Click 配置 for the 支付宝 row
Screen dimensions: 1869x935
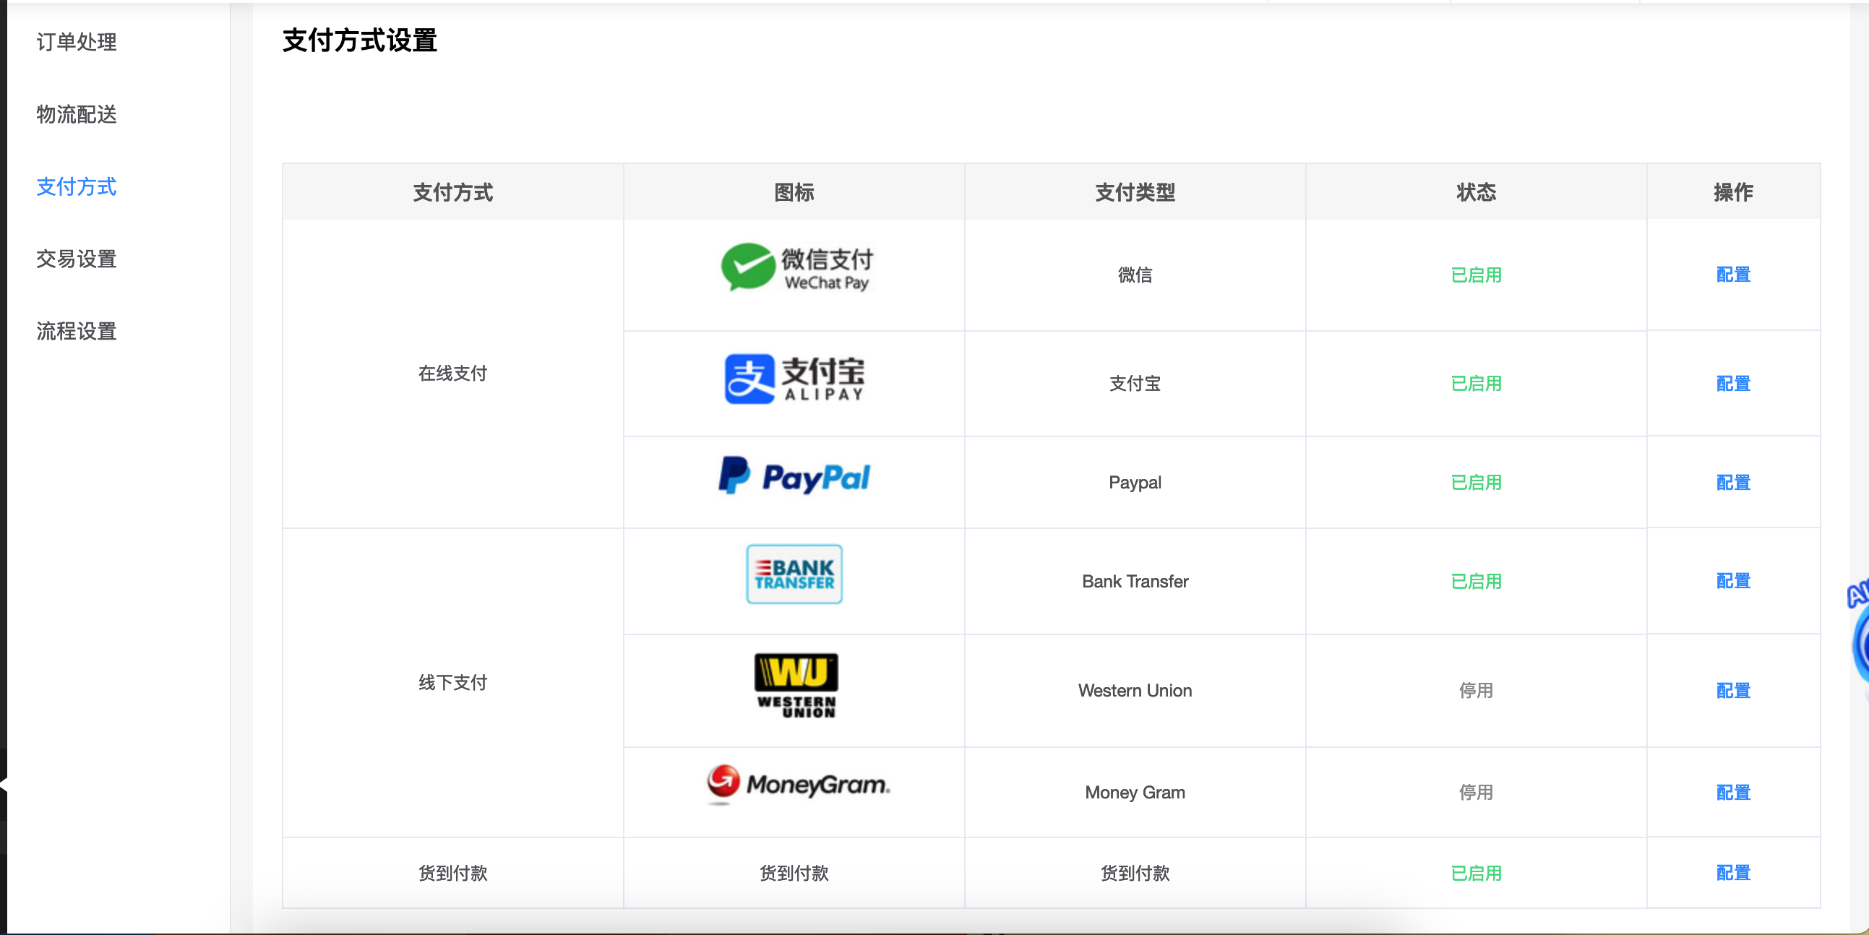[x=1732, y=384]
